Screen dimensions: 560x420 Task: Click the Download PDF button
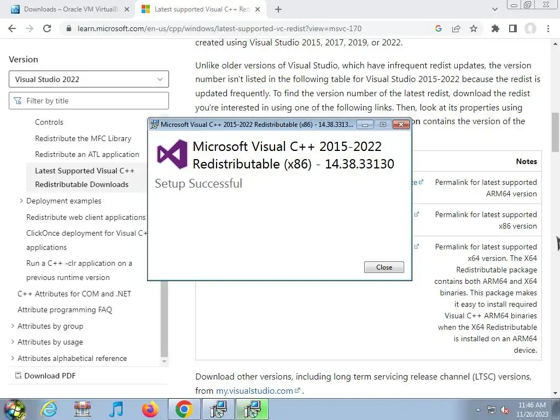pyautogui.click(x=45, y=376)
